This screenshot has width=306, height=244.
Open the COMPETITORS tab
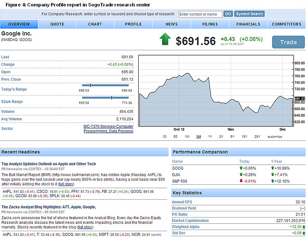(287, 24)
